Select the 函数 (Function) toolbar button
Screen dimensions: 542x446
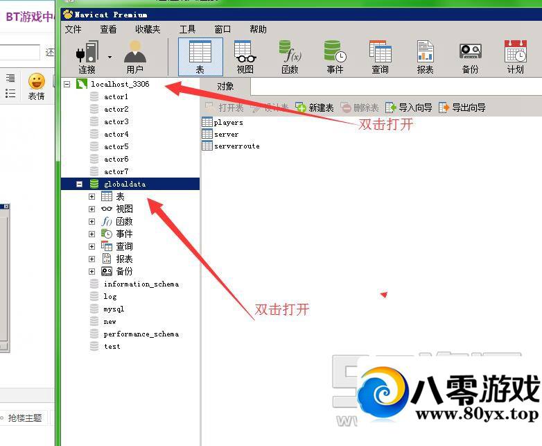(290, 57)
